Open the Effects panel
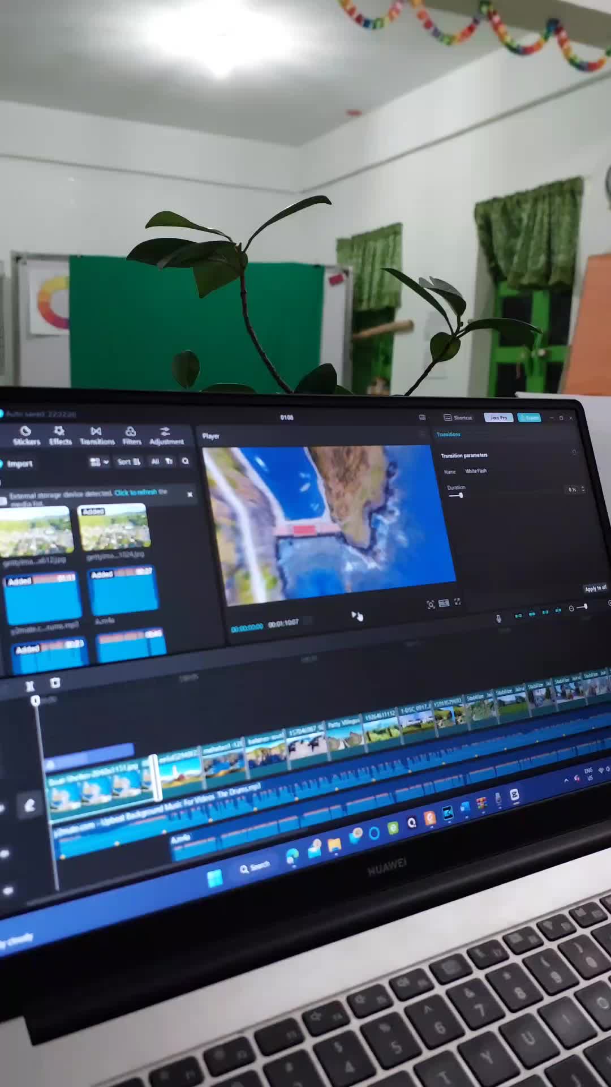This screenshot has height=1087, width=611. pos(60,436)
